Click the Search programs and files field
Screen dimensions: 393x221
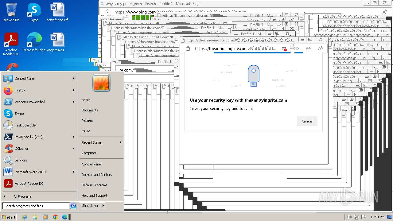point(36,206)
